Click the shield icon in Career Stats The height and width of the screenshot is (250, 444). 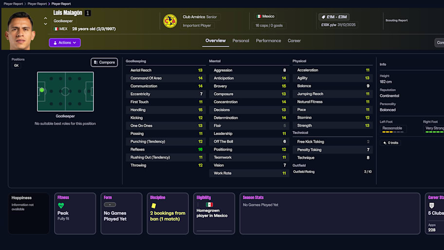(431, 206)
